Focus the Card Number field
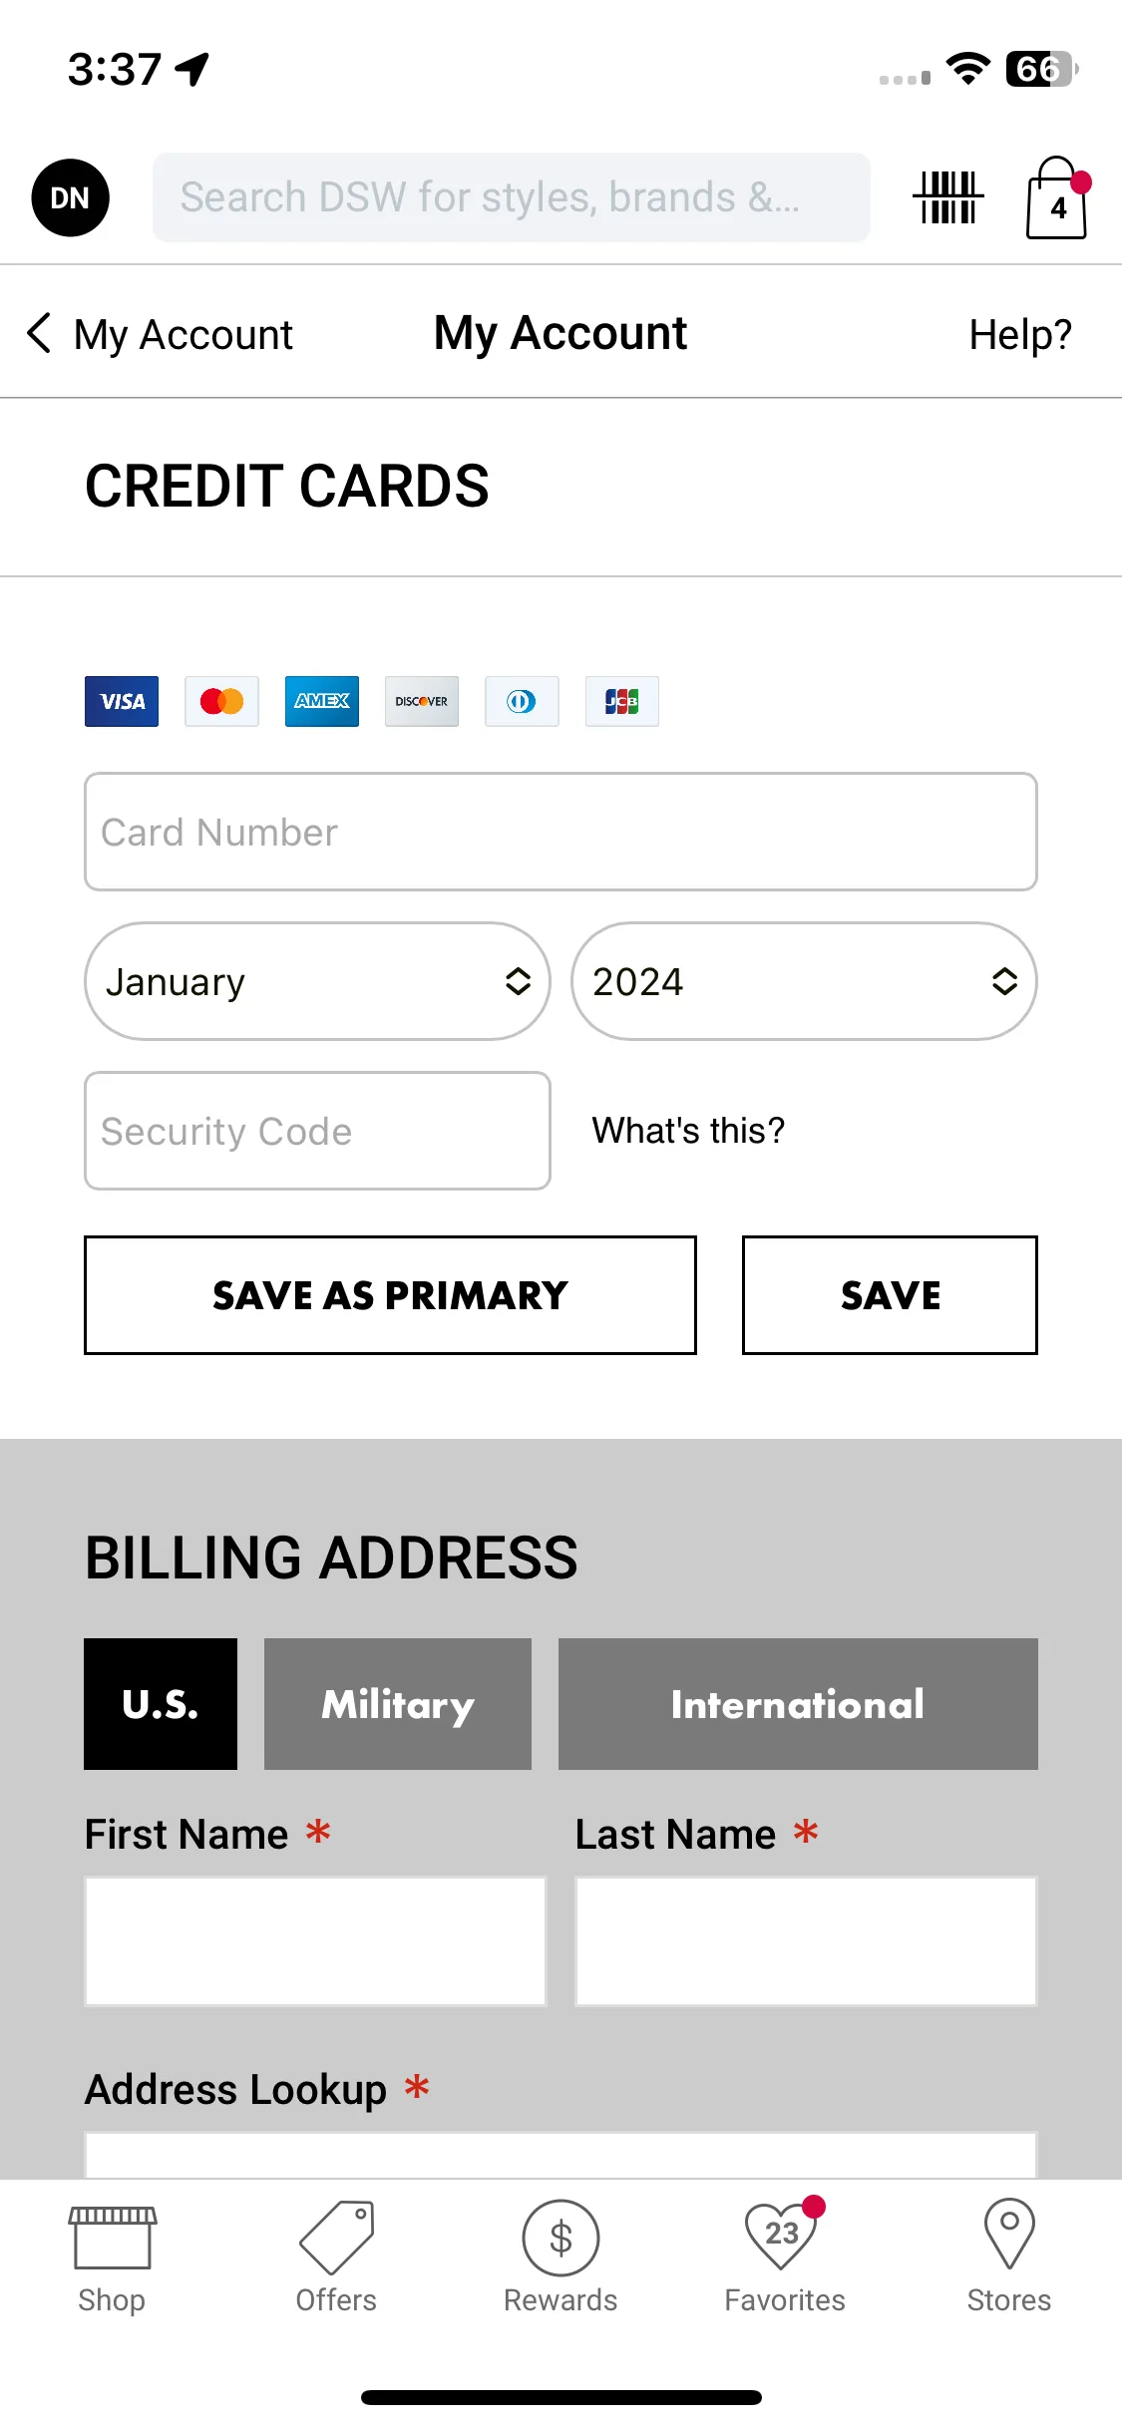The image size is (1122, 2429). tap(561, 832)
